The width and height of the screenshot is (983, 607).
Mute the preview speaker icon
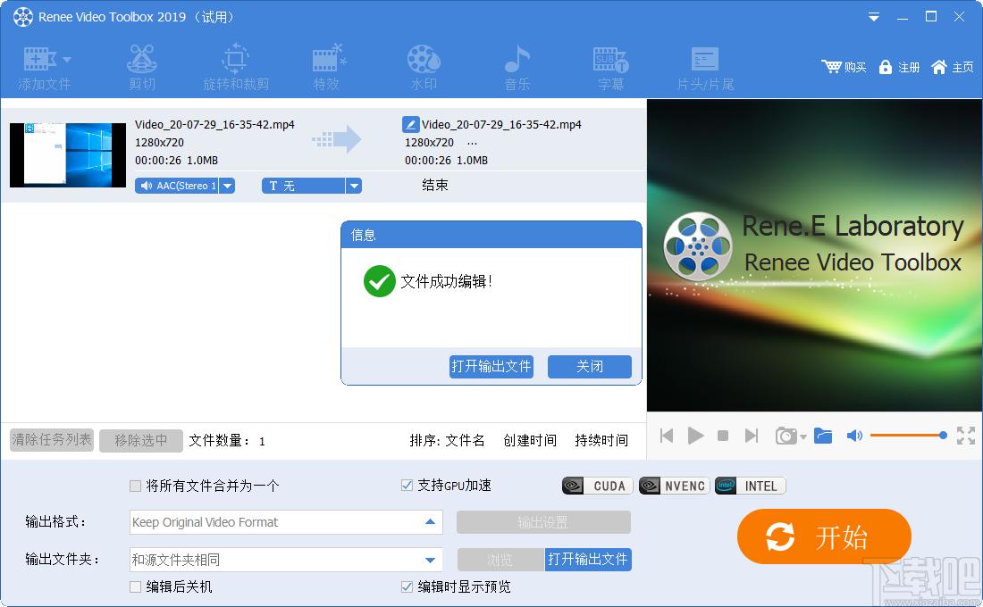click(x=854, y=436)
